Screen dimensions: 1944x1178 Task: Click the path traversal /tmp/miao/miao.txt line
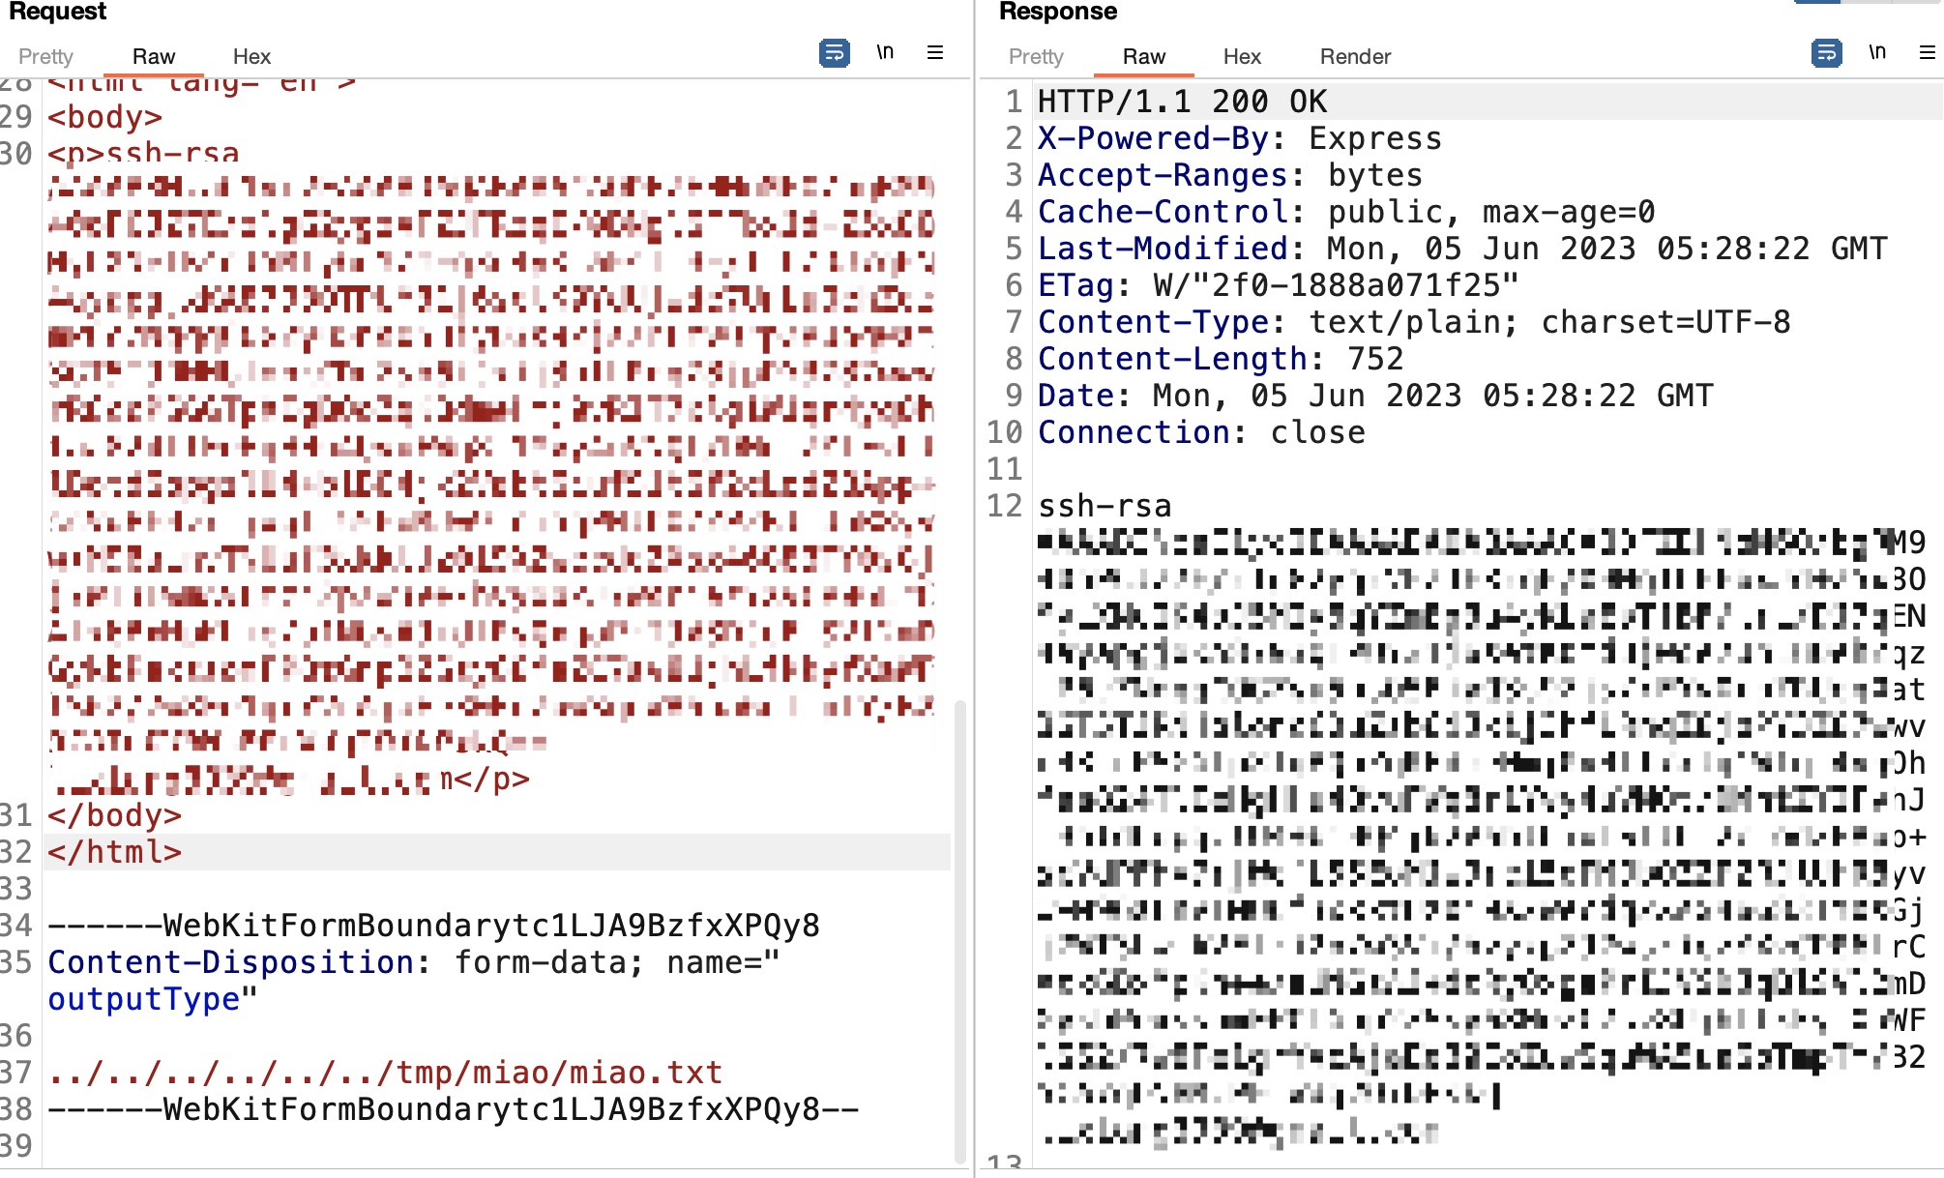click(385, 1073)
